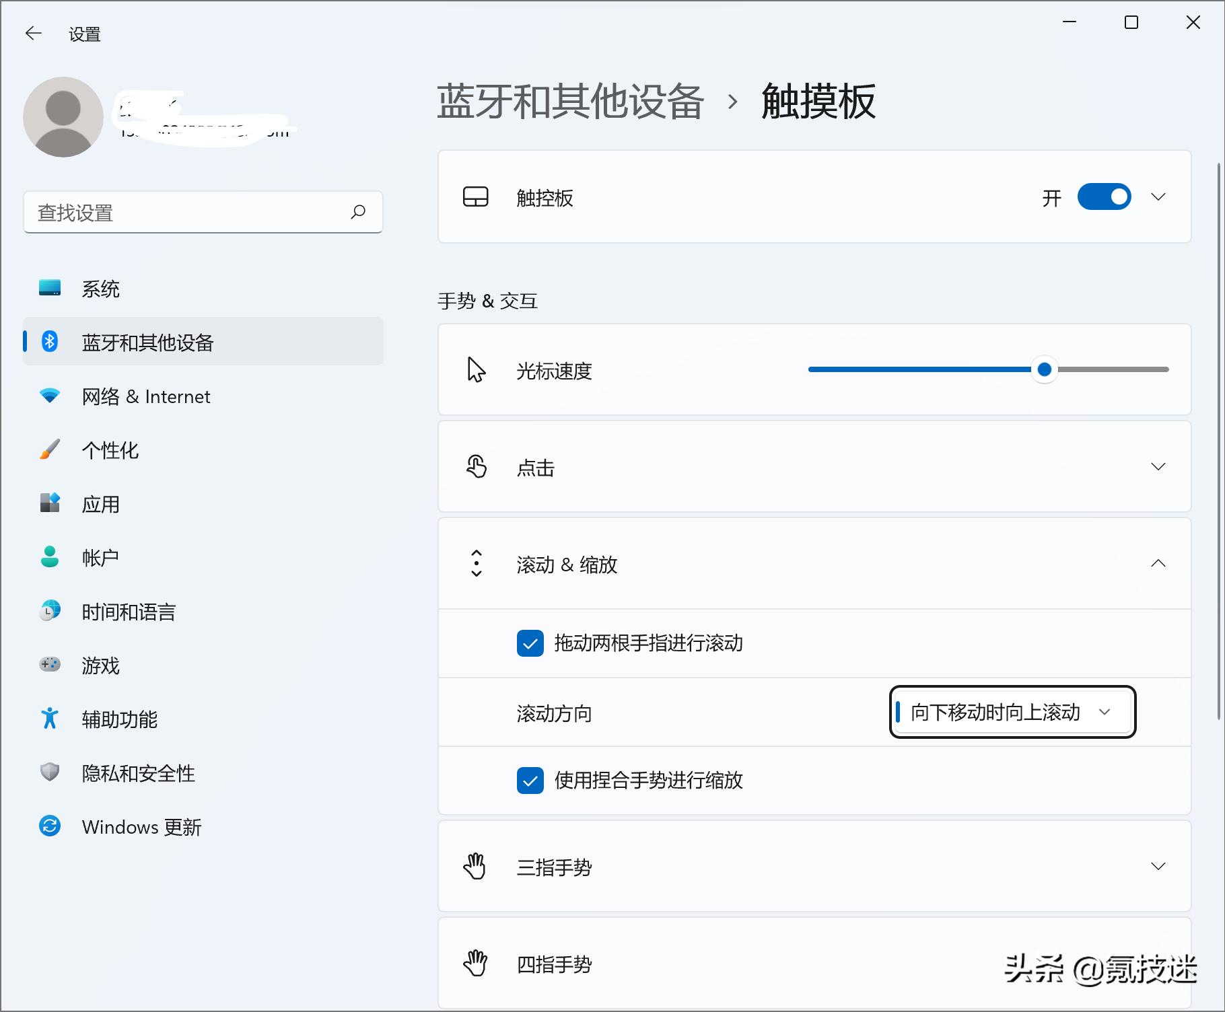The width and height of the screenshot is (1225, 1012).
Task: Expand the 点击 gestures section
Action: pos(1158,466)
